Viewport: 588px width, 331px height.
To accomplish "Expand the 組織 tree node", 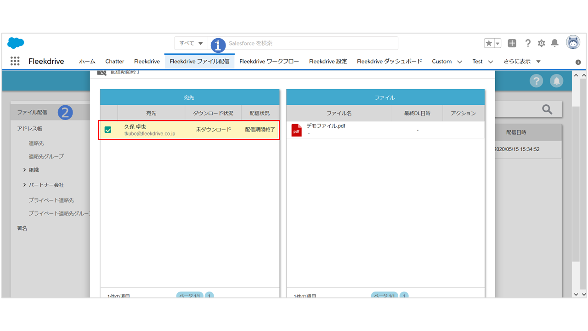I will tap(24, 170).
